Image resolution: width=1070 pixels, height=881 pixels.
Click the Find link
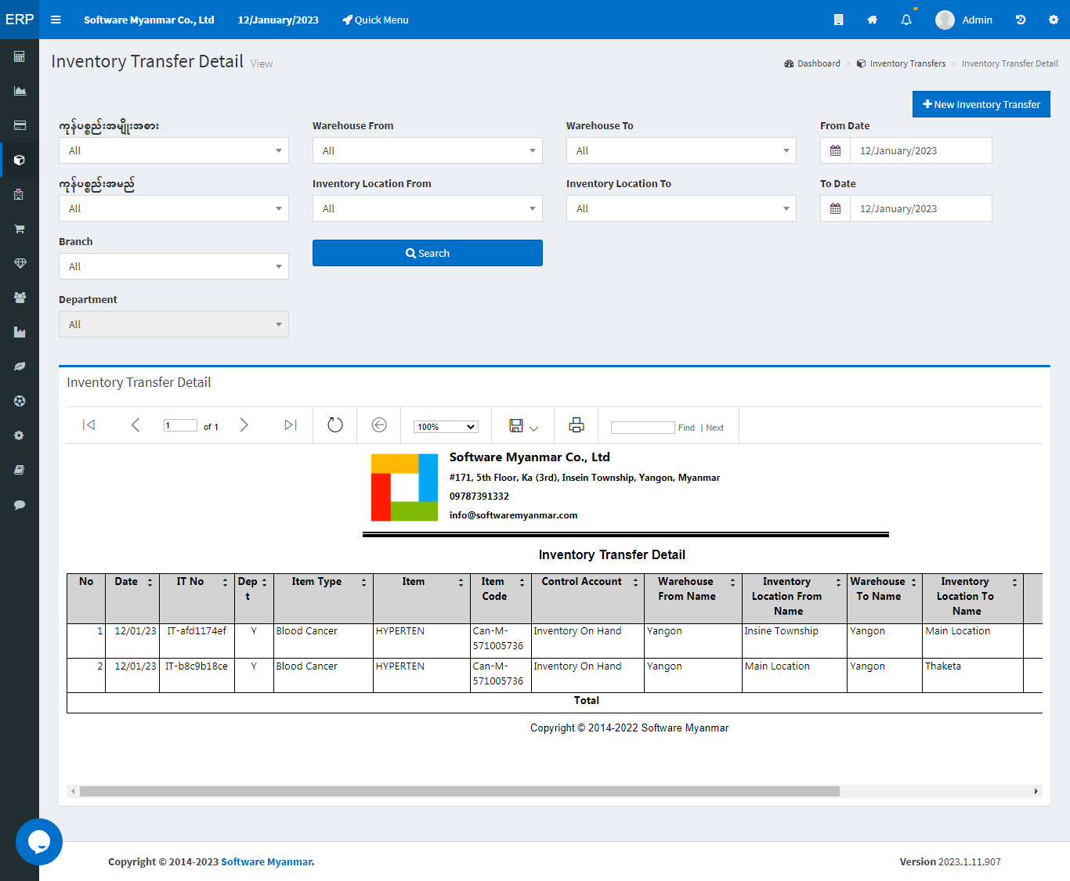click(x=686, y=428)
